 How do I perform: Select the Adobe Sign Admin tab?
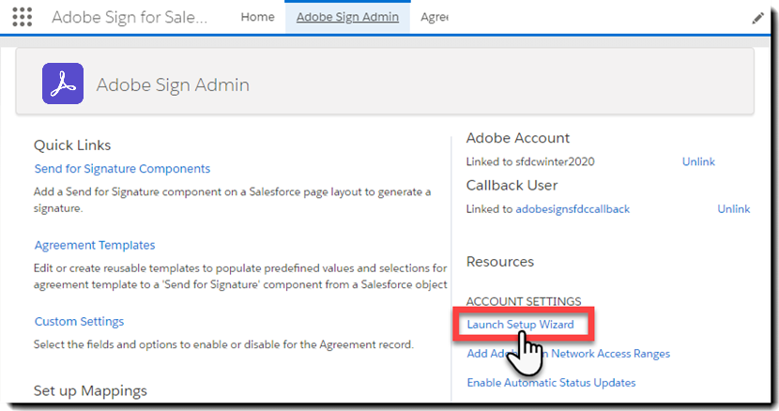click(347, 17)
